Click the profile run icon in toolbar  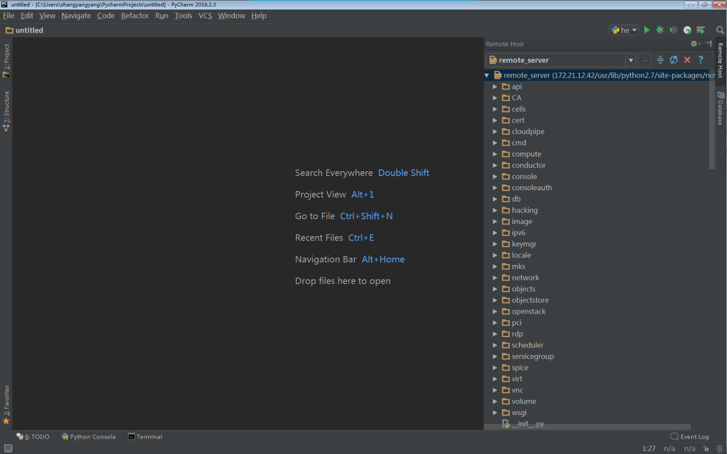pos(687,30)
